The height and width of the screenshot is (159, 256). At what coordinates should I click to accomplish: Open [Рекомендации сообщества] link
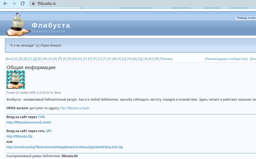tap(226, 59)
